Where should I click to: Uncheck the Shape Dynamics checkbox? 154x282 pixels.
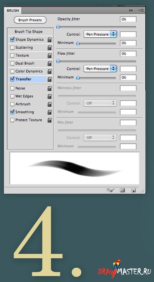(12, 39)
